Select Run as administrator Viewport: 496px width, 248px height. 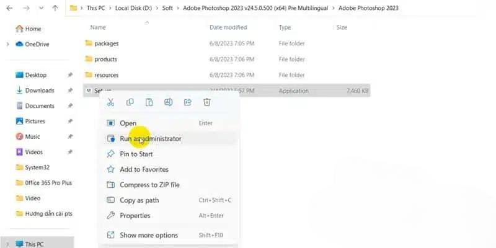[150, 138]
